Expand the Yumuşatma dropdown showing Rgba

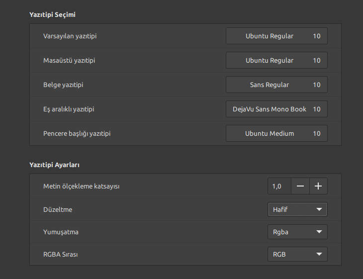297,232
